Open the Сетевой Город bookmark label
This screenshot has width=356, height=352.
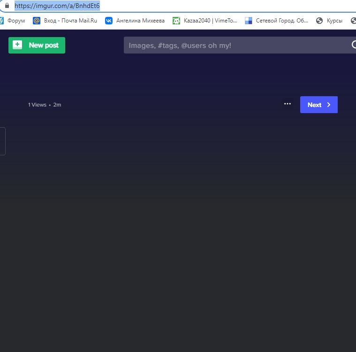(282, 21)
